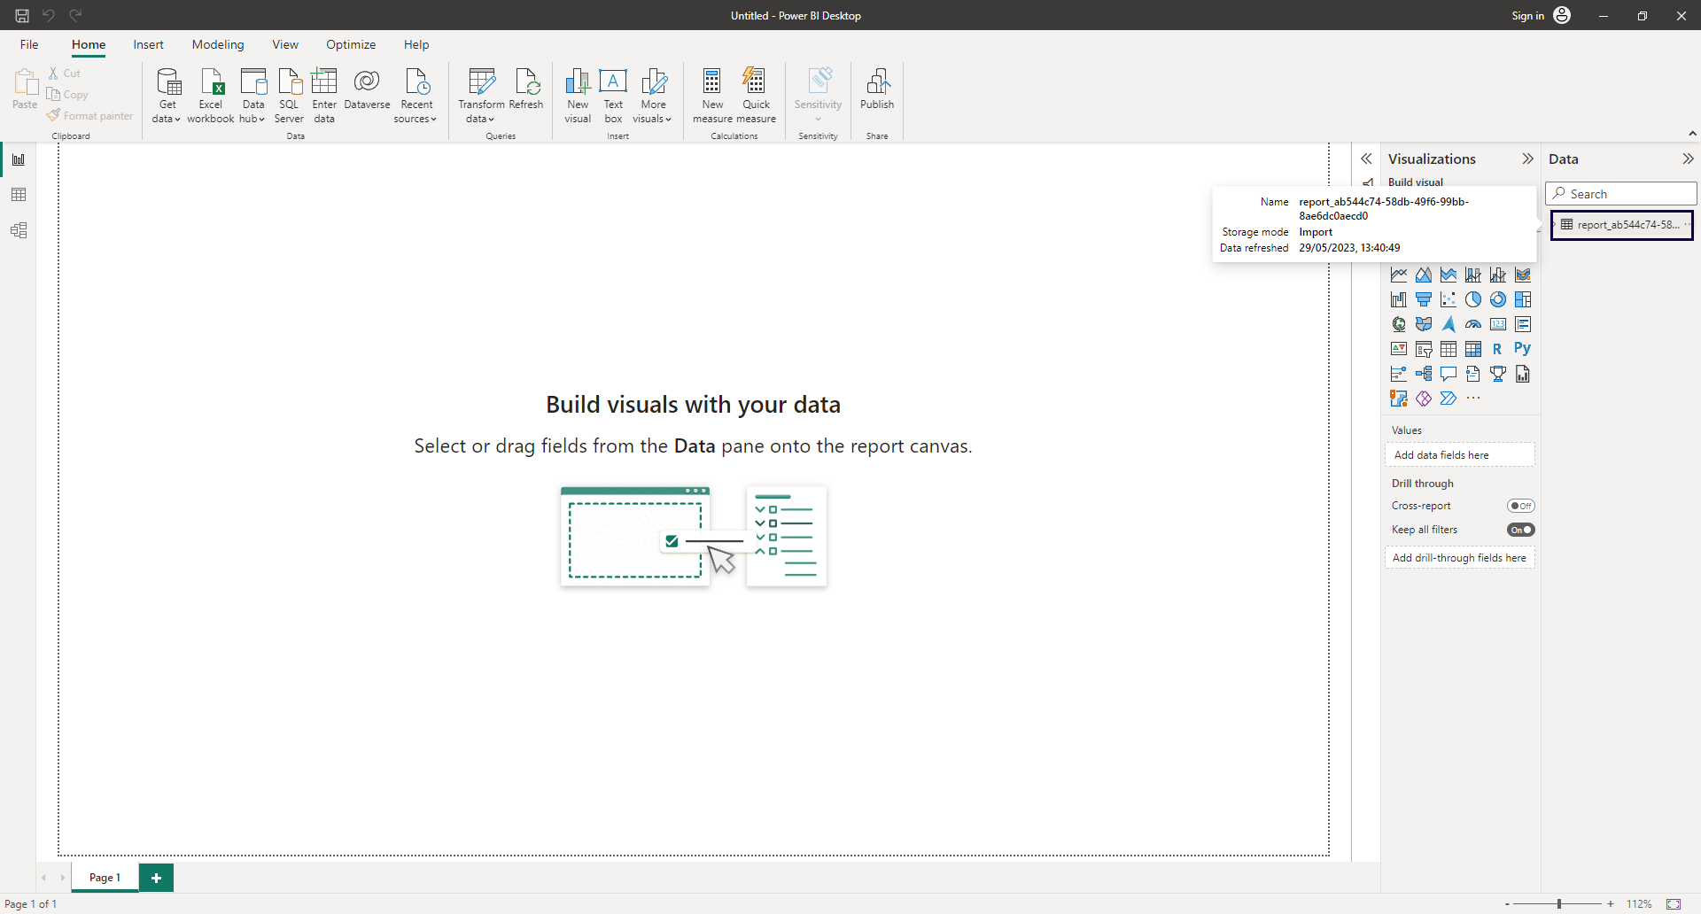
Task: Turn off the Keep all filters toggle
Action: click(x=1521, y=530)
